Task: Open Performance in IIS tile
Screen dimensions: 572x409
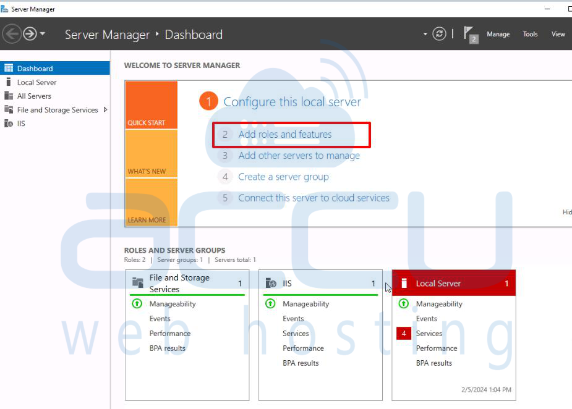Action: tap(303, 348)
